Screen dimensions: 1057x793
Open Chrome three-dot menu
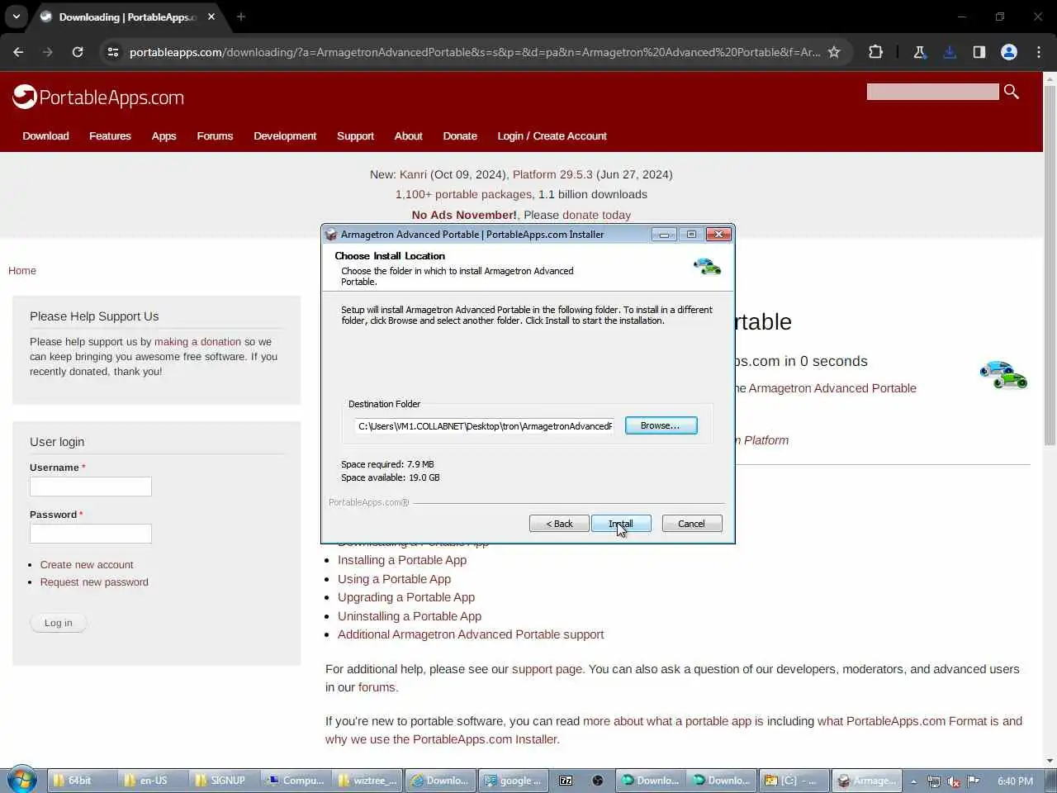tap(1039, 52)
